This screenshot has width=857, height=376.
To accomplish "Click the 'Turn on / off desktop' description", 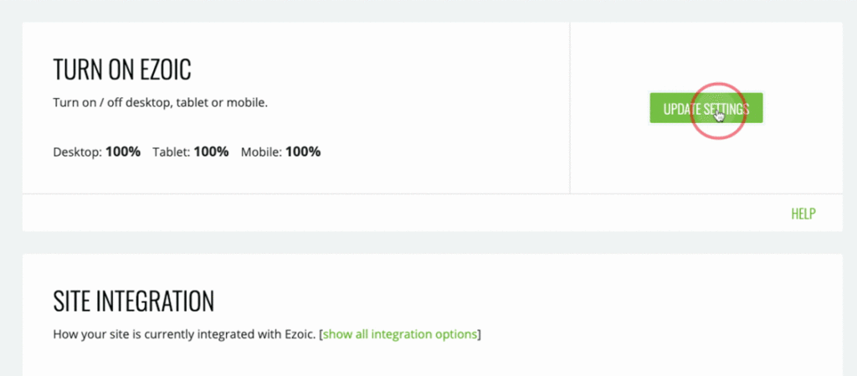I will click(x=160, y=103).
